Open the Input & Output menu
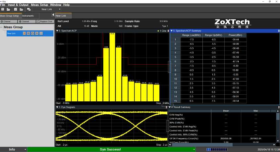Screen dimensions: 280x152 coord(18,5)
